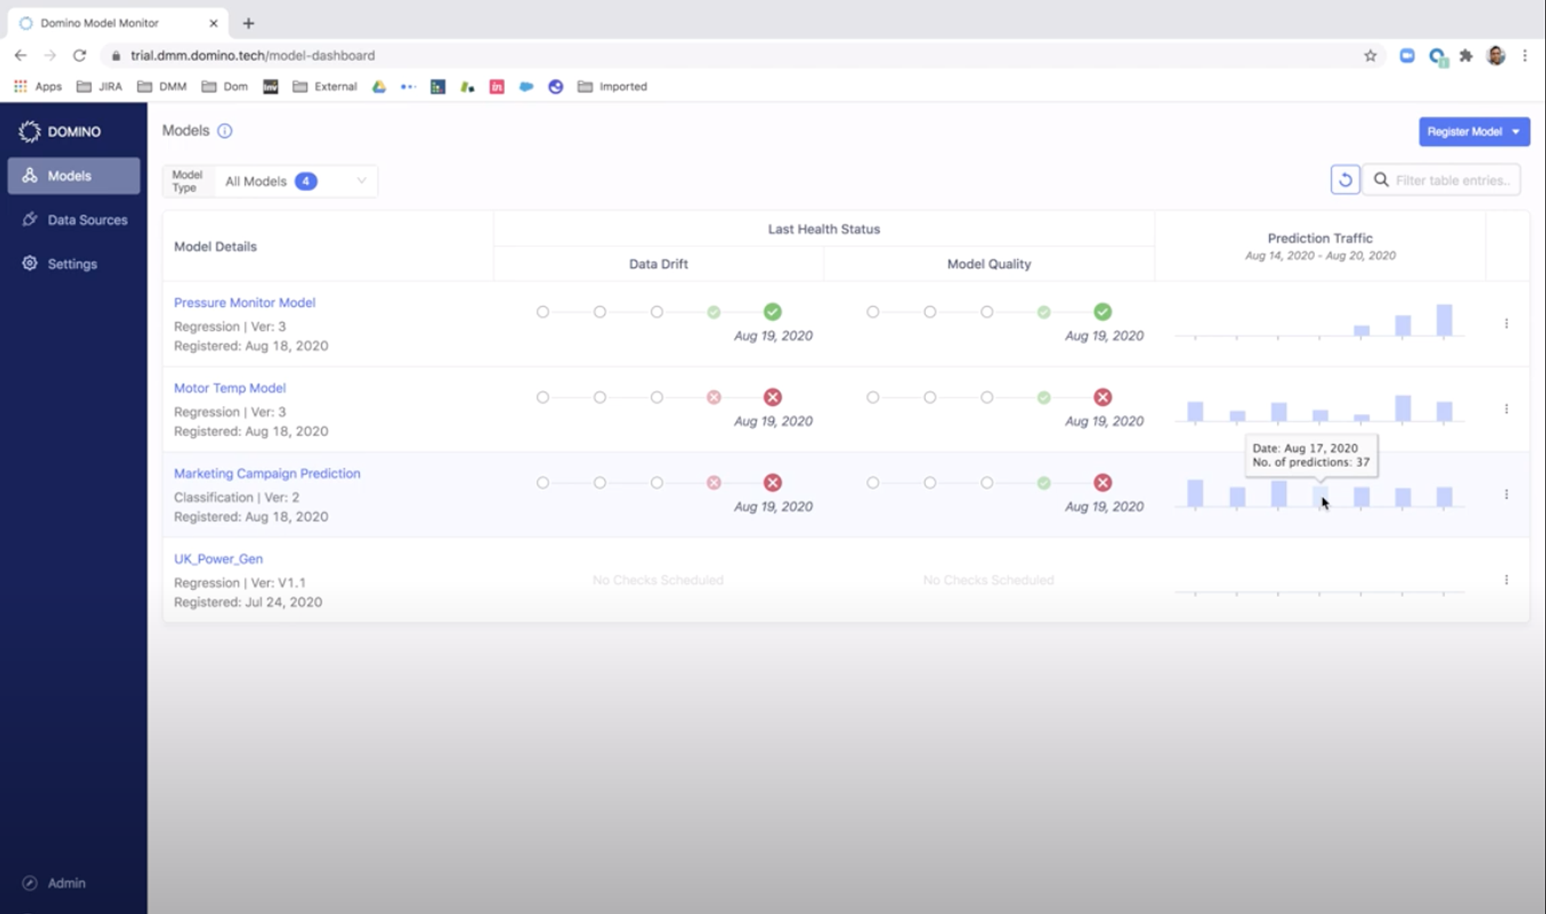This screenshot has width=1546, height=914.
Task: Select the first empty Data Drift circle for Motor Temp
Action: [543, 397]
